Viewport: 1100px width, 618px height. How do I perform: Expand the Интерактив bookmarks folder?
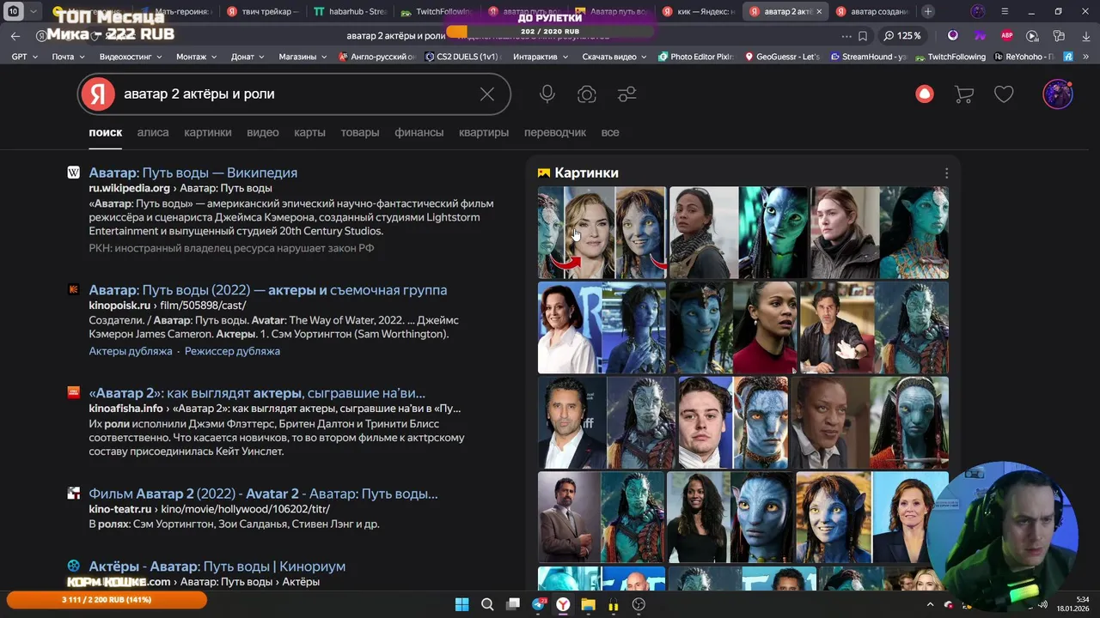click(541, 57)
